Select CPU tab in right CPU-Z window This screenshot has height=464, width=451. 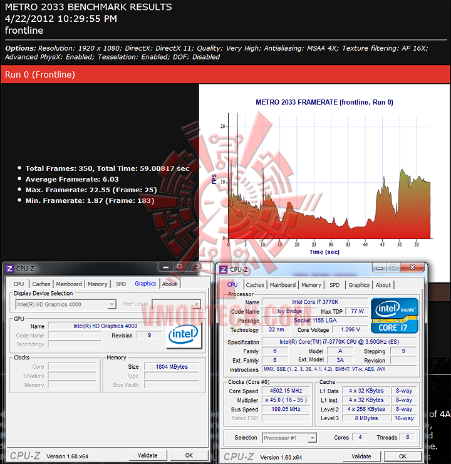click(232, 284)
